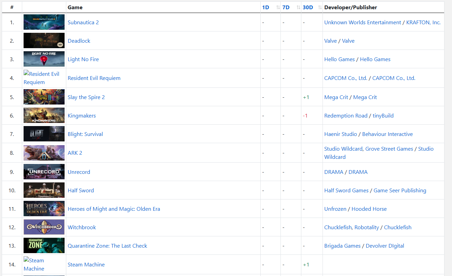This screenshot has width=452, height=276.
Task: Open the Slay the Spire 2 title link
Action: (86, 97)
